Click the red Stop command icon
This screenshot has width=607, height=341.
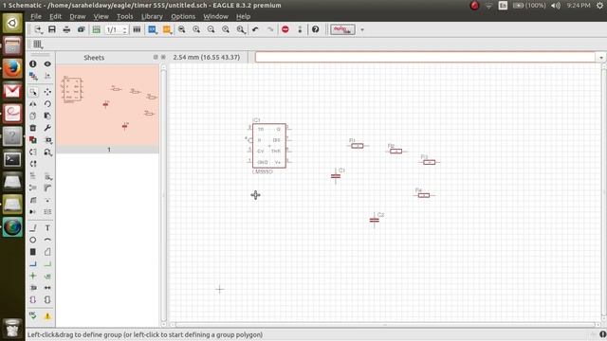285,29
